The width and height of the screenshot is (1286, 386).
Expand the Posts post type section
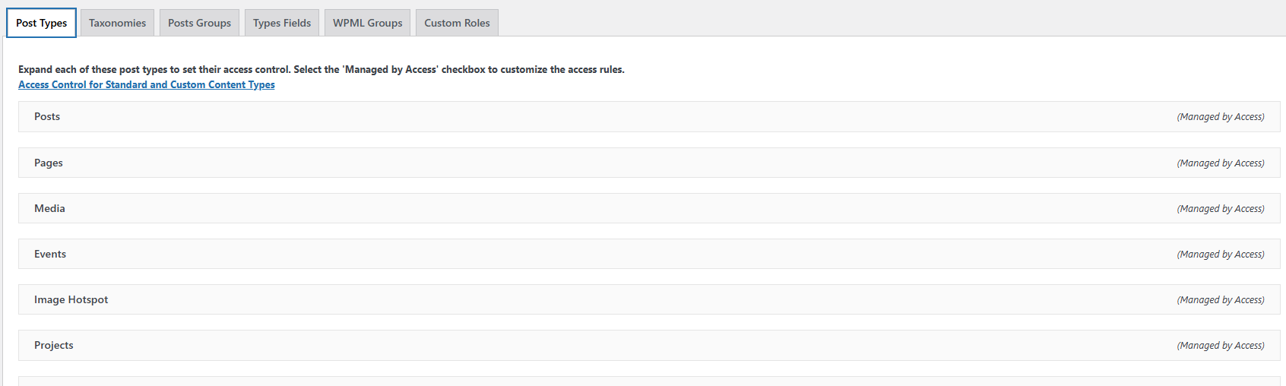point(649,117)
